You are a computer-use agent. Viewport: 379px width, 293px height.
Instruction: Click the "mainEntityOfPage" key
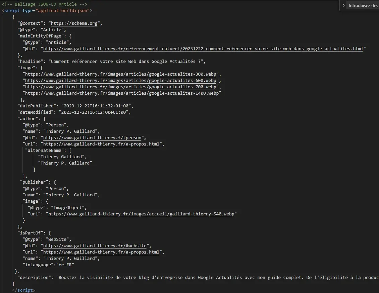(40, 36)
